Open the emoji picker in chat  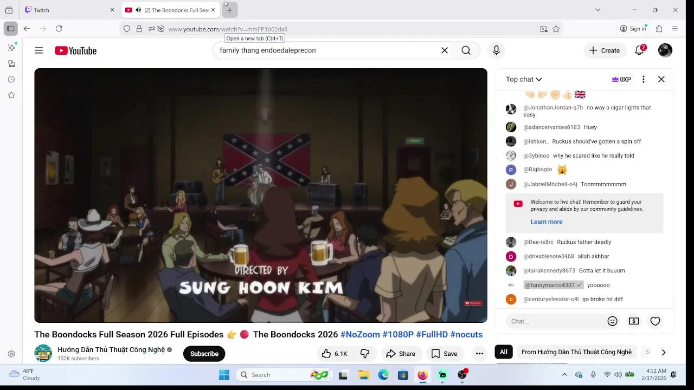coord(613,321)
